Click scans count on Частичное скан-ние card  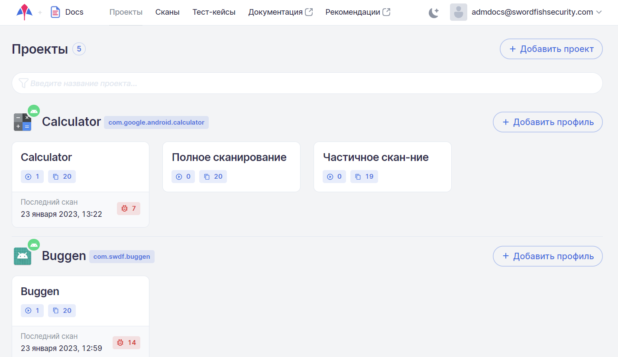tap(334, 177)
